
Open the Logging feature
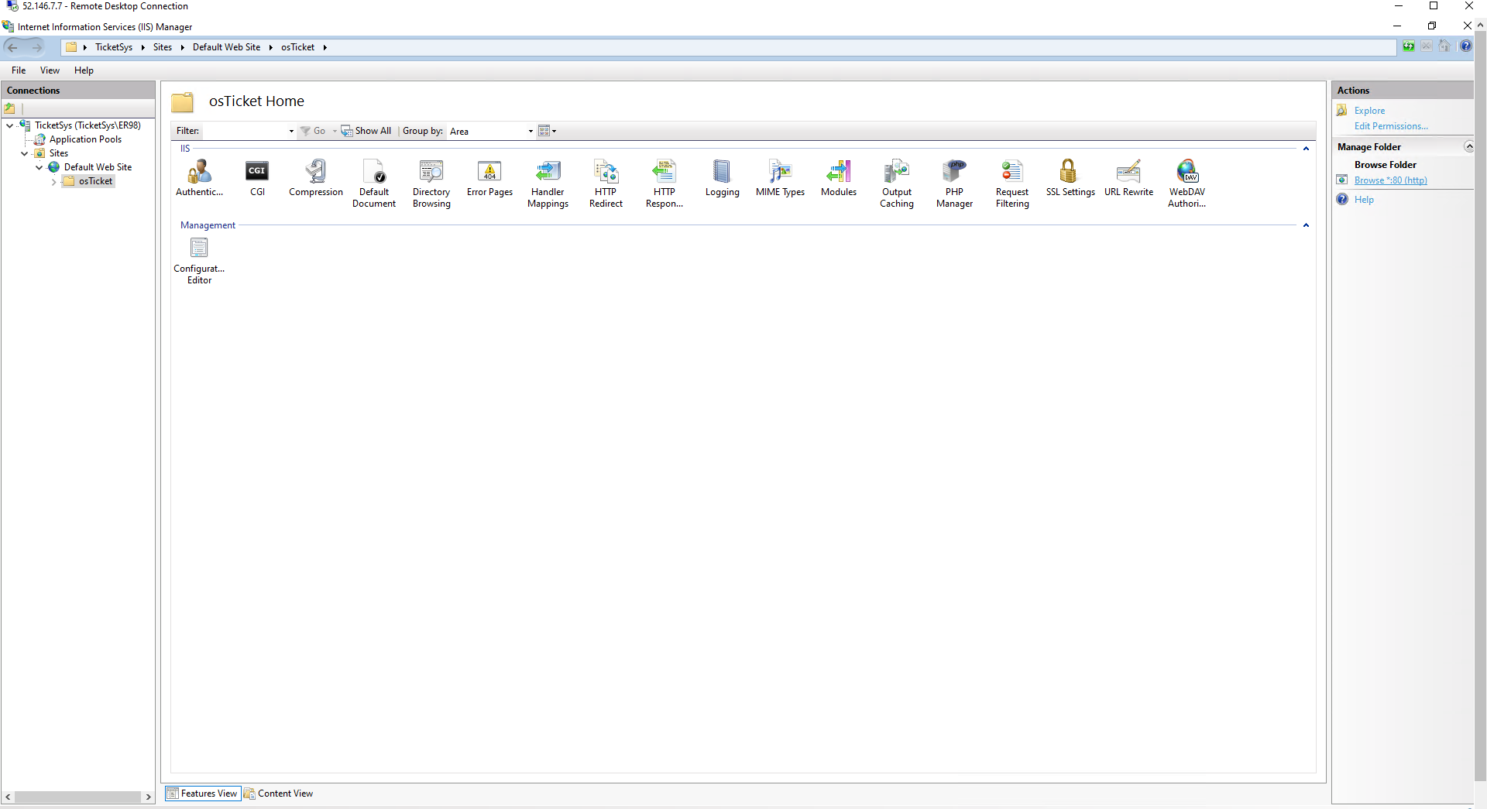(722, 178)
